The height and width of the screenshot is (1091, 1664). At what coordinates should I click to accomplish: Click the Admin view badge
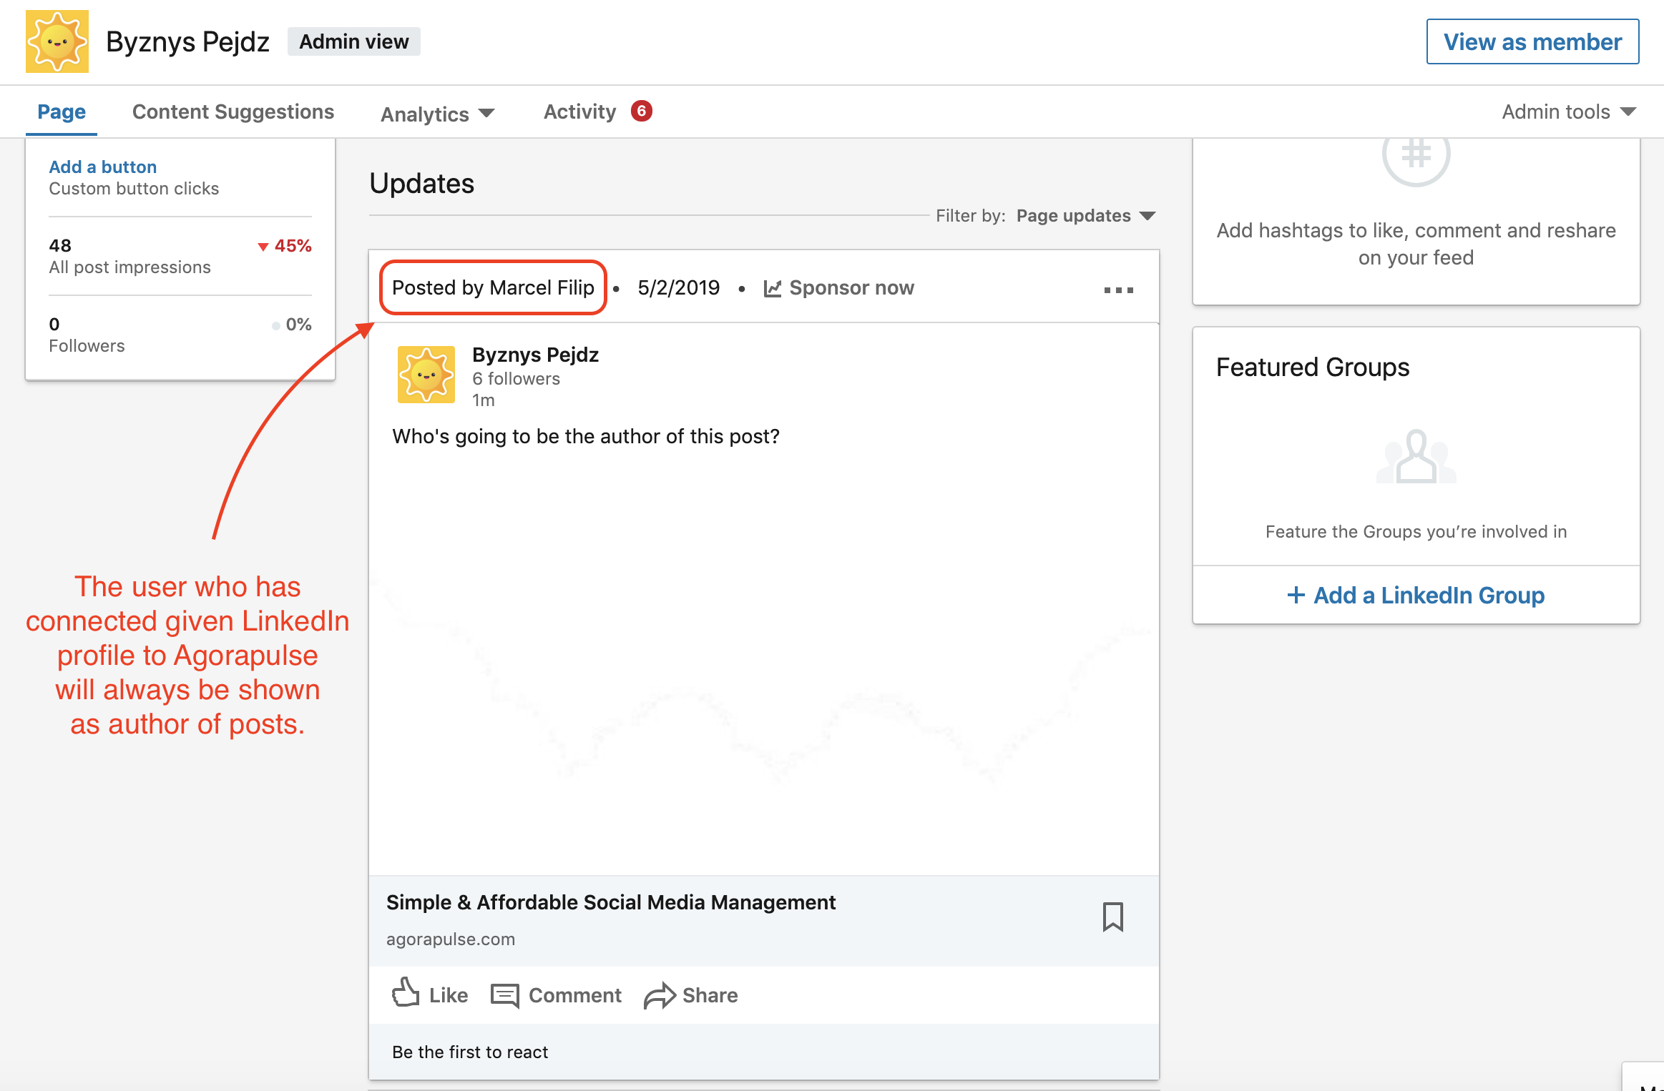point(354,41)
